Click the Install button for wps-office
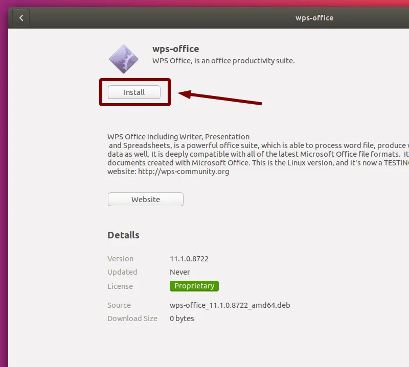 (x=134, y=92)
